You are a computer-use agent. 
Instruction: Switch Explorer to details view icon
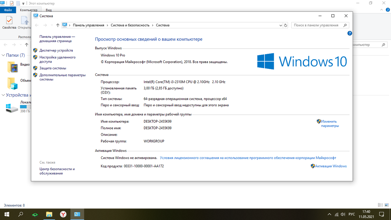pos(380,205)
